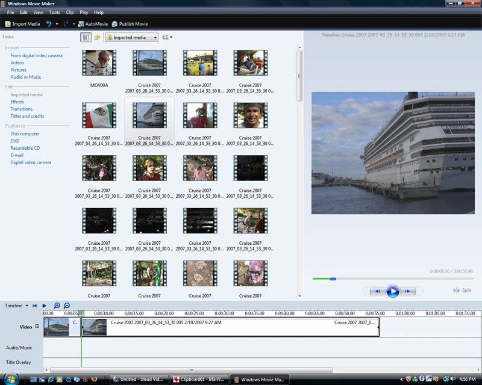
Task: Open the Edit menu
Action: [x=23, y=12]
